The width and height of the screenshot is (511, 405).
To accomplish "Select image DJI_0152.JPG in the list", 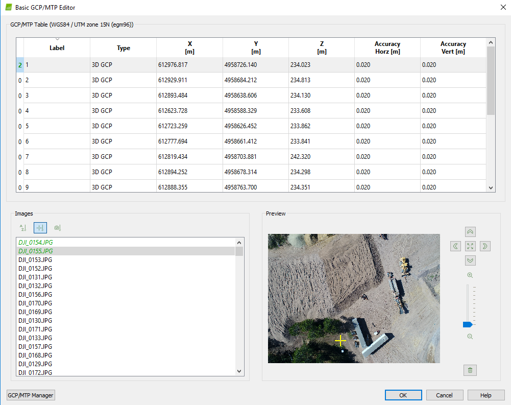I will point(126,268).
